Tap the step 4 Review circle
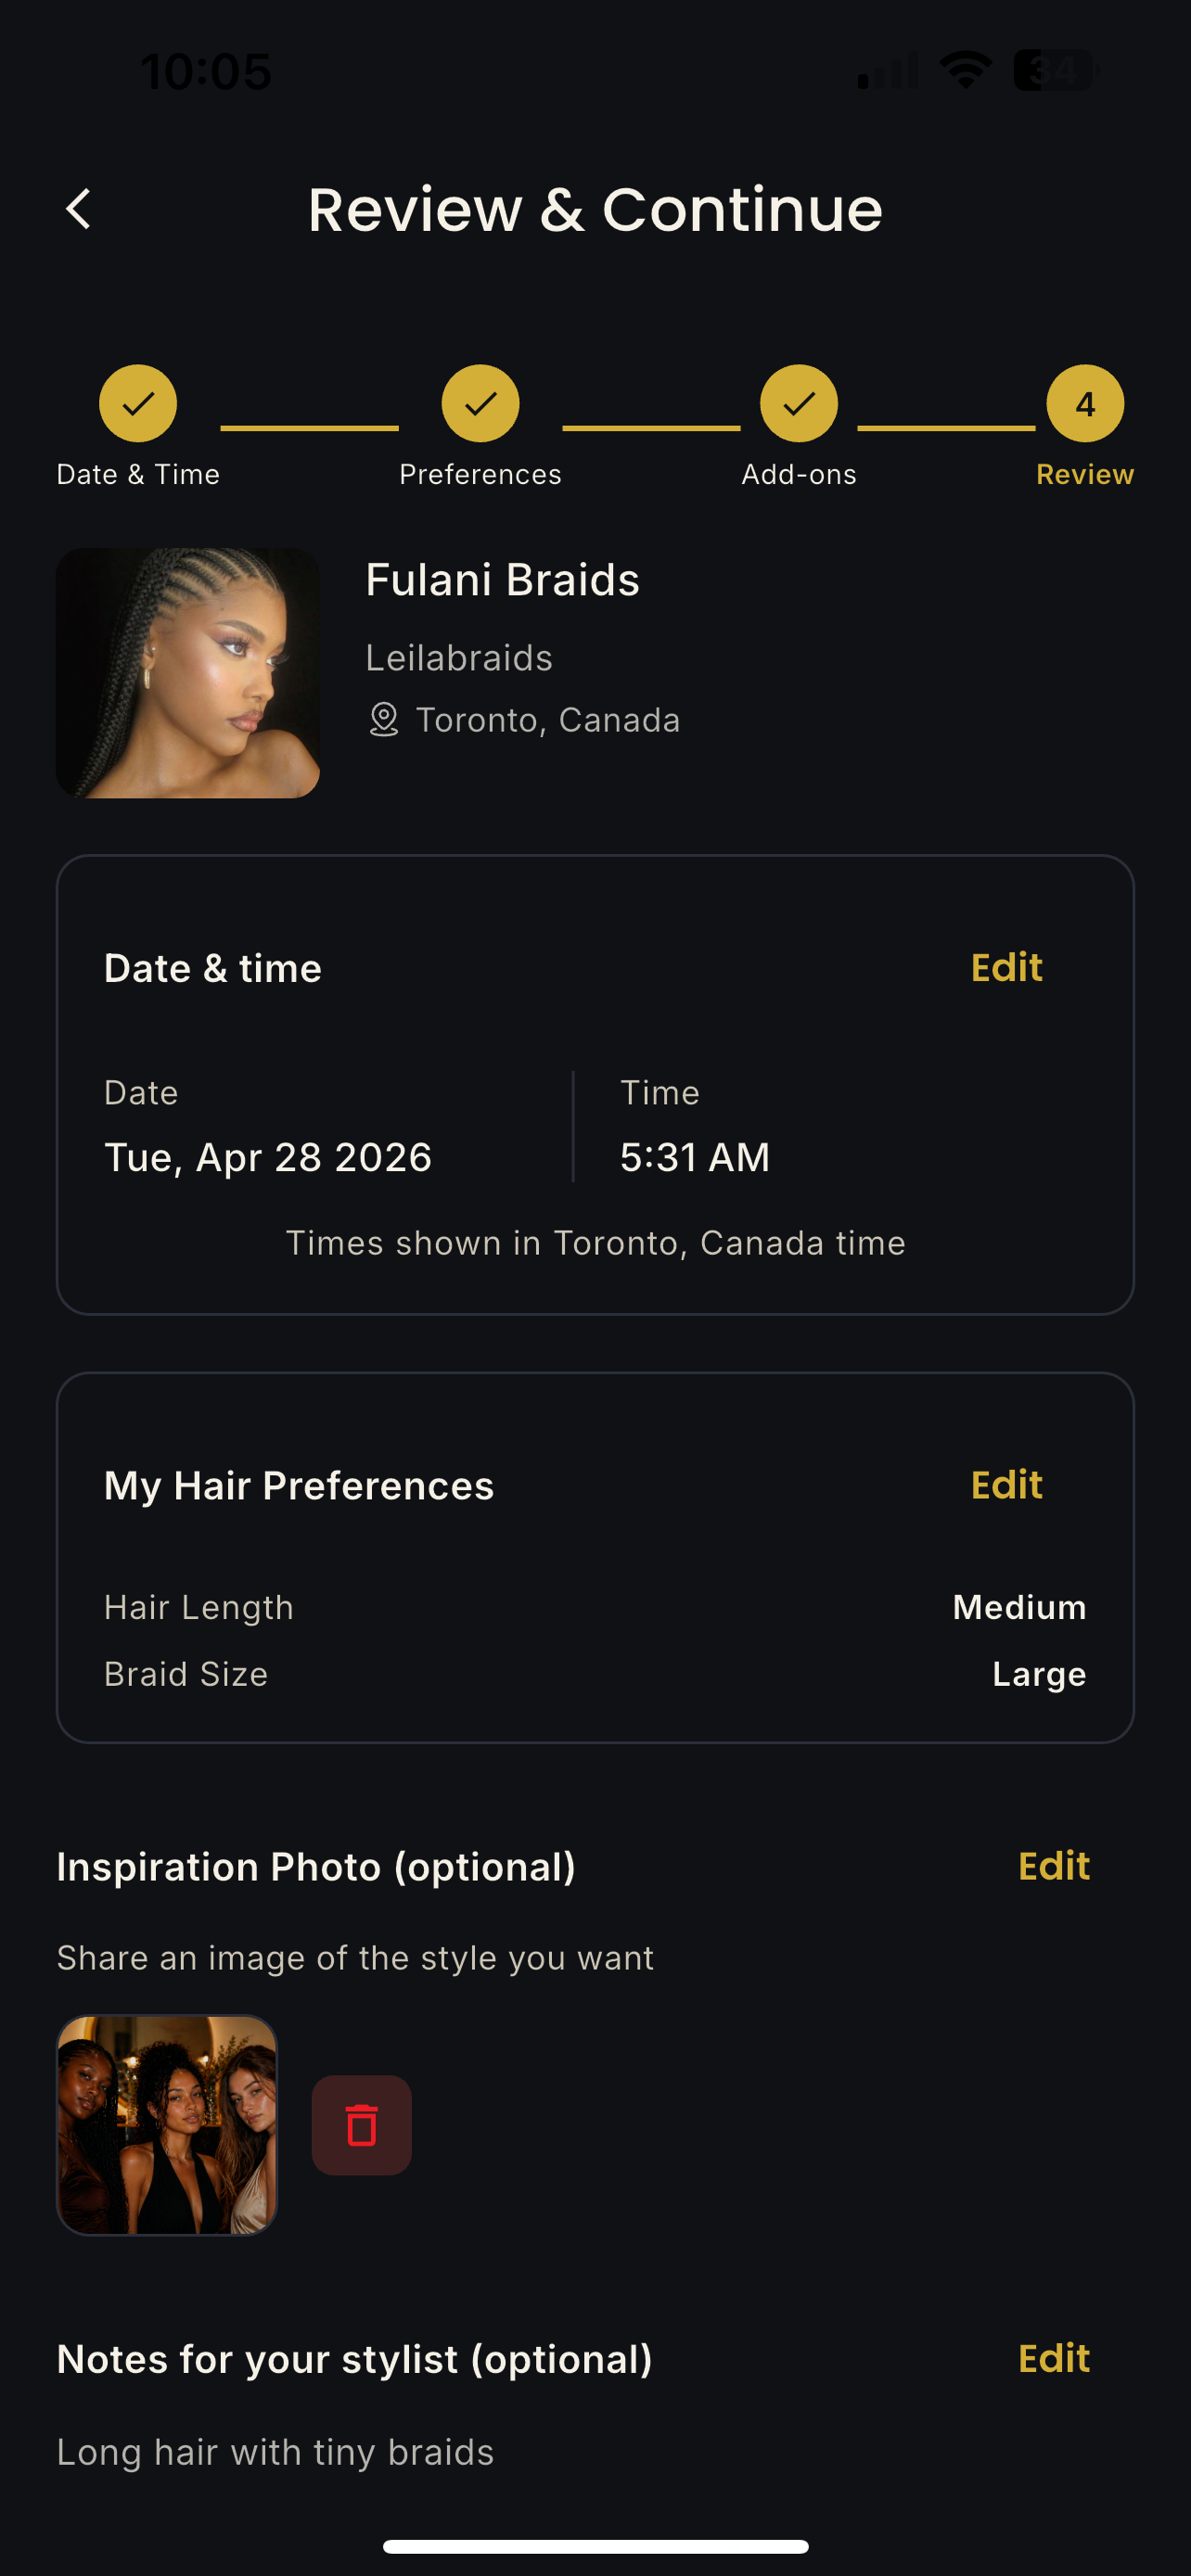Screen dimensions: 1191x2576 point(1085,403)
